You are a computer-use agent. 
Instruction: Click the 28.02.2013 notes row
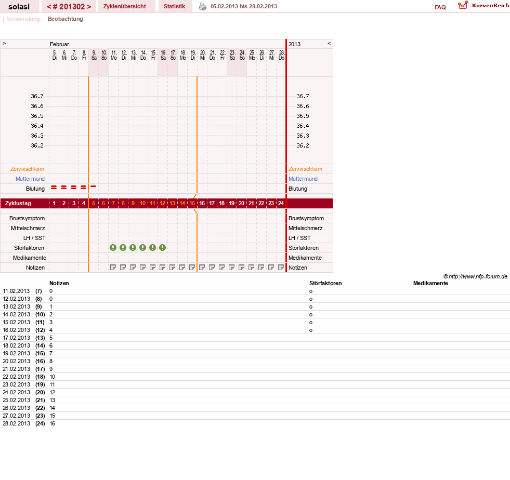[255, 424]
